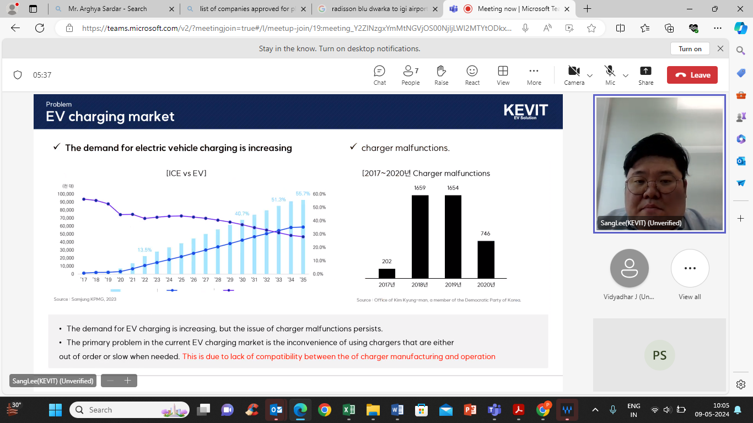Switch to the radisson blu dwarka tab

coord(379,9)
